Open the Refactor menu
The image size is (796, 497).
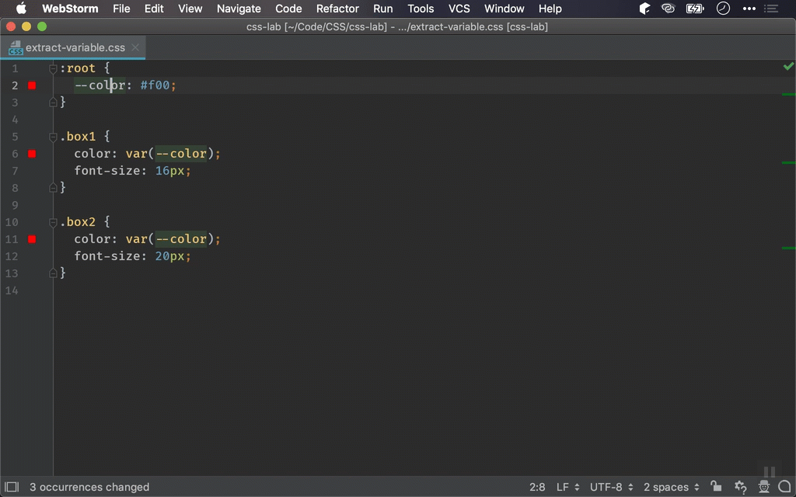coord(337,9)
